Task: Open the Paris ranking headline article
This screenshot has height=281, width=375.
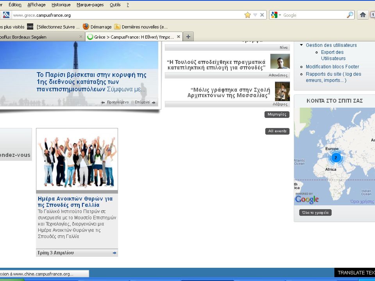Action: (x=91, y=82)
